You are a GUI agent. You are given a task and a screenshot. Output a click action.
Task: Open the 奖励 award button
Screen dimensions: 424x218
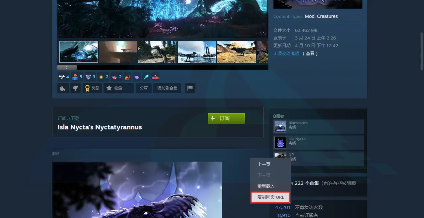click(x=92, y=88)
